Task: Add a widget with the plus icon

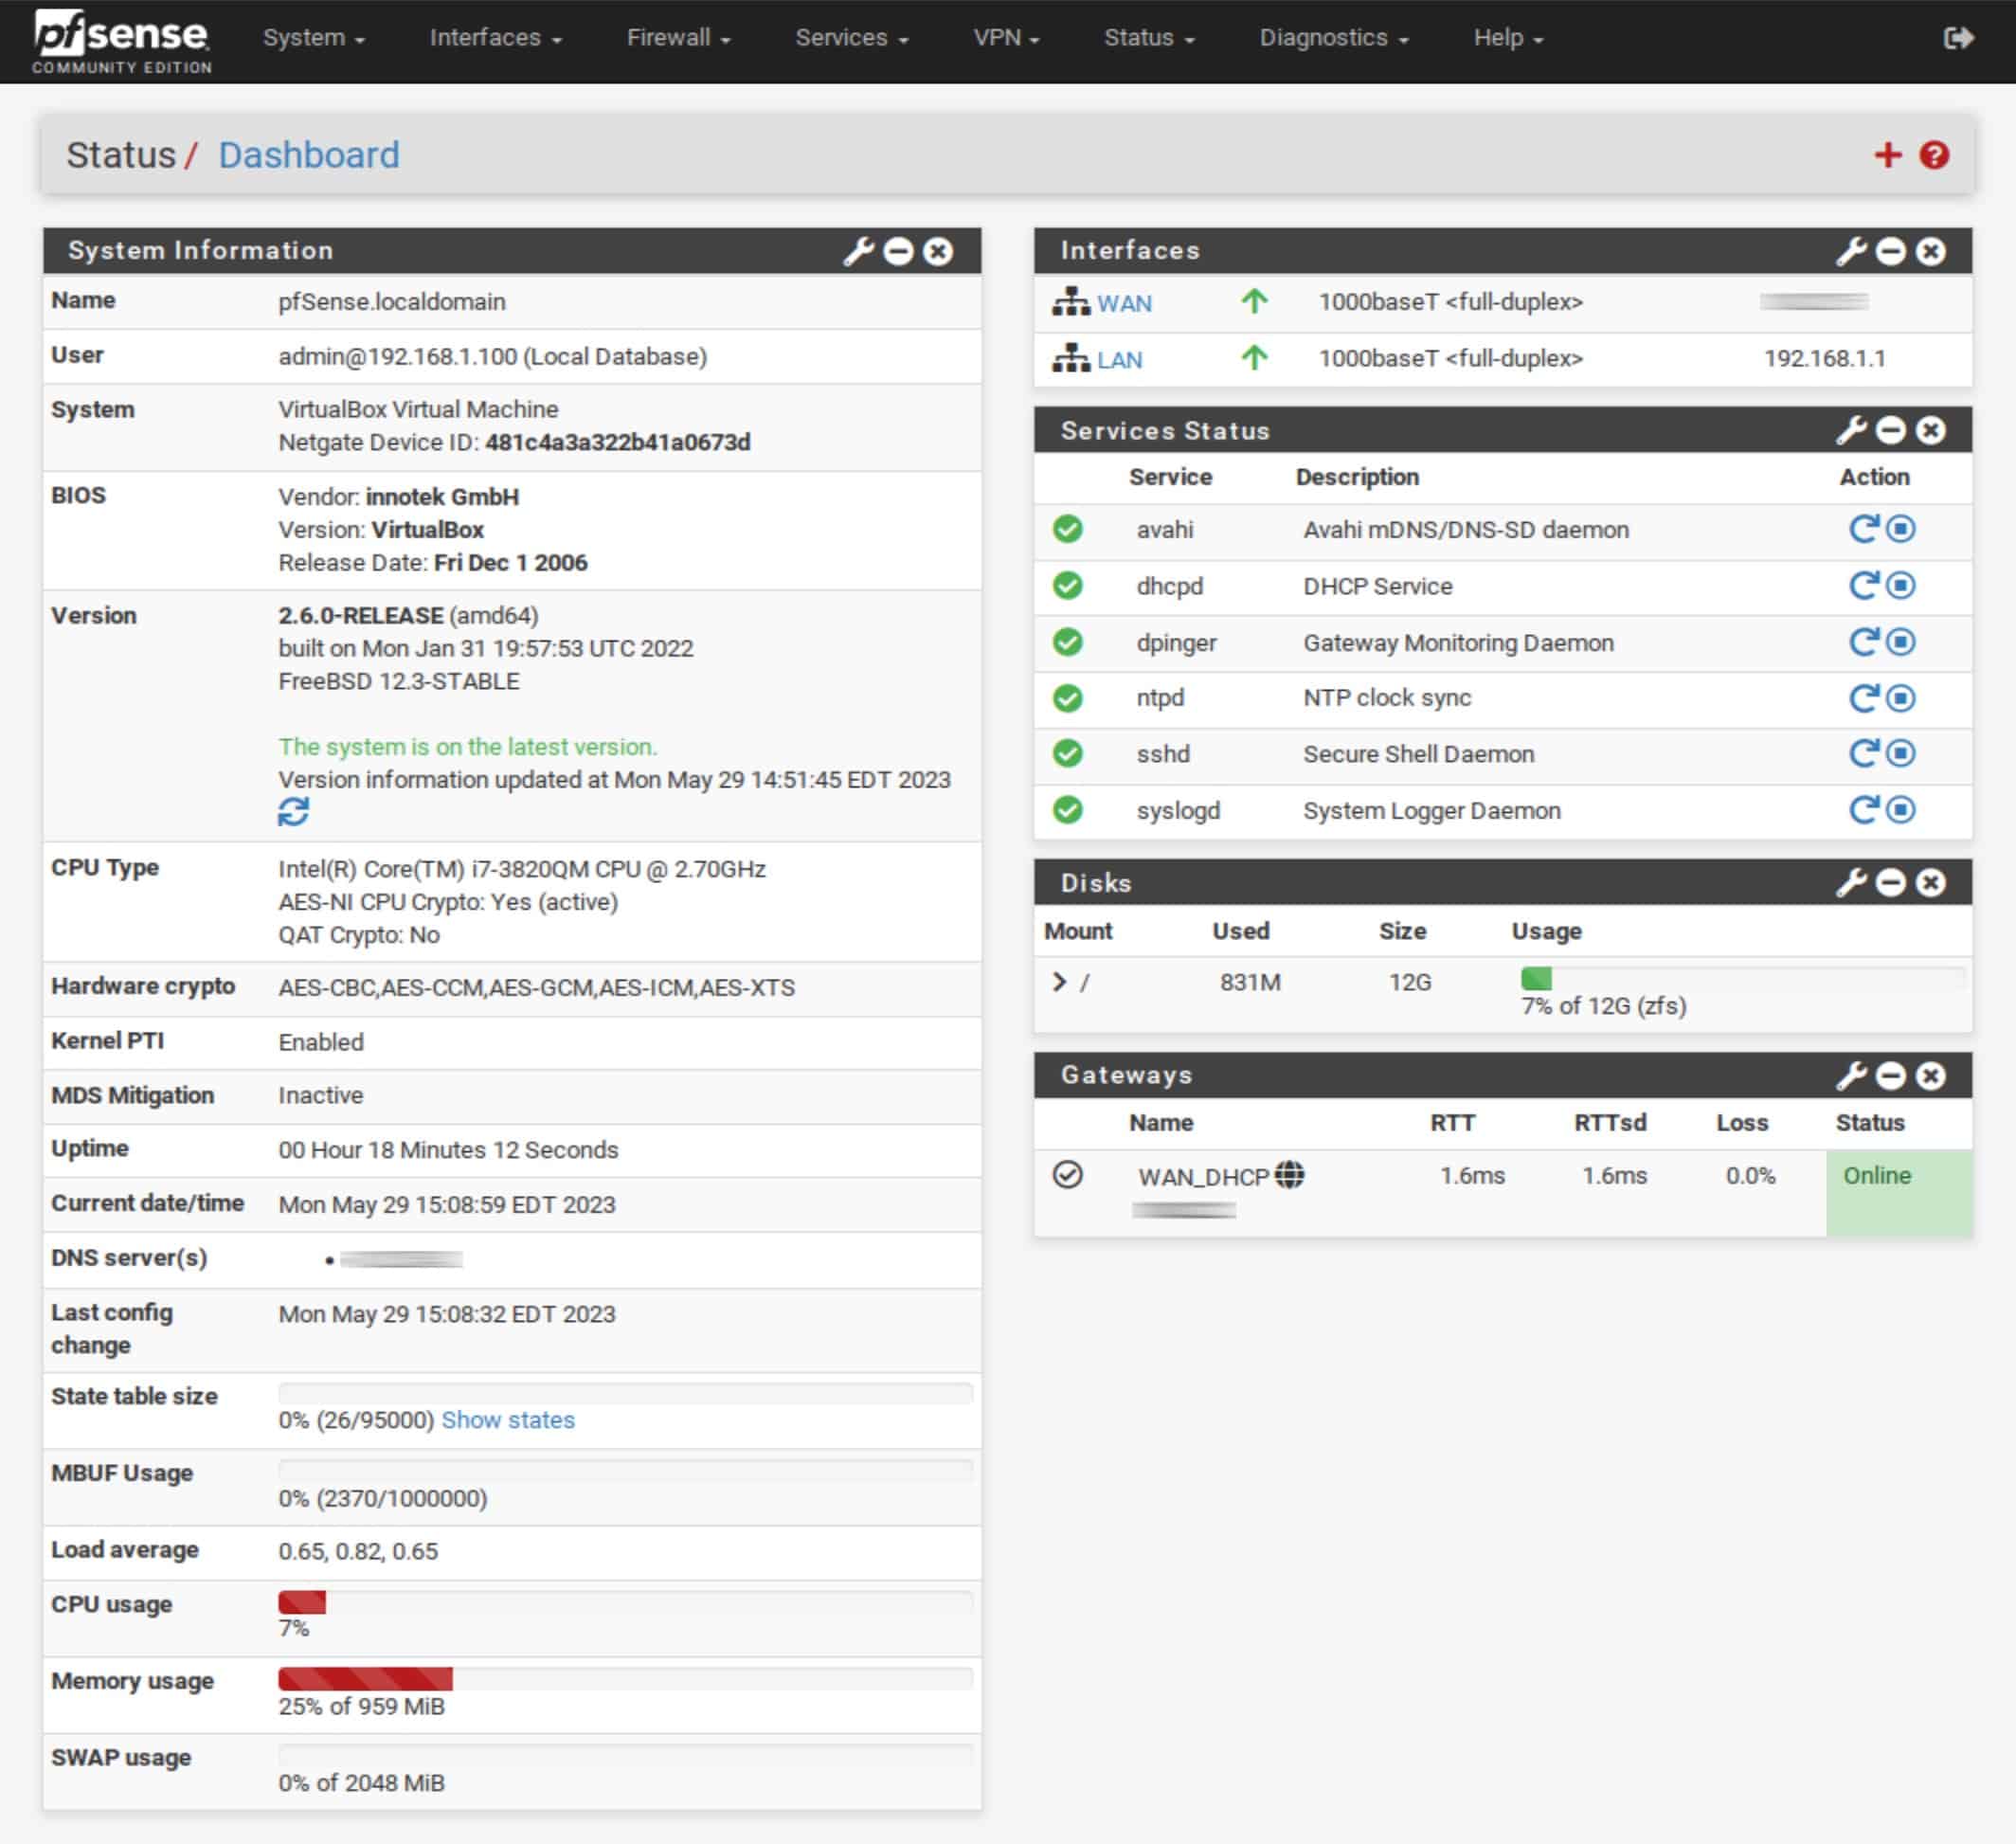Action: 1887,155
